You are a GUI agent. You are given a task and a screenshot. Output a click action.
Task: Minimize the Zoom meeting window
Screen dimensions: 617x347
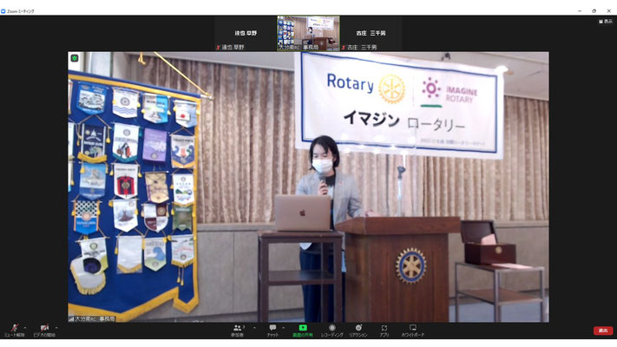click(579, 11)
